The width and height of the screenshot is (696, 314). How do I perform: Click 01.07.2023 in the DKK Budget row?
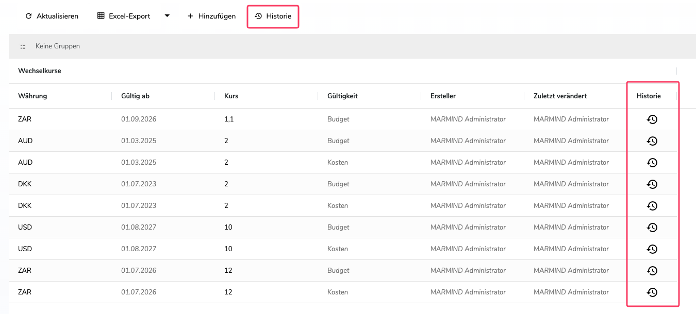[x=139, y=184]
